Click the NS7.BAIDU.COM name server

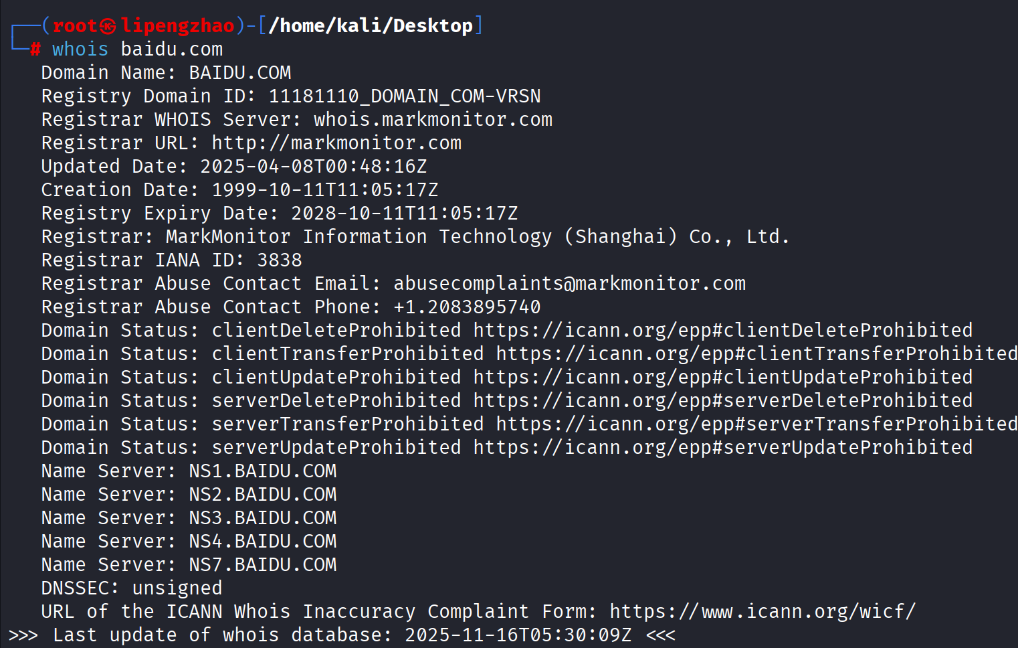(x=262, y=564)
